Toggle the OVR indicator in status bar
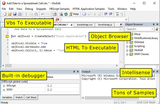160x104 pixels. coord(140,102)
